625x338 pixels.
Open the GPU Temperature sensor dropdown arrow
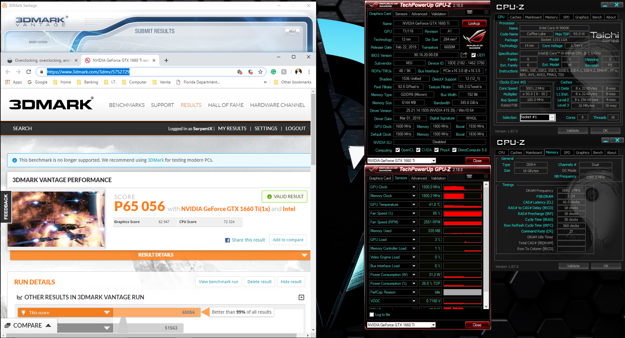tap(414, 205)
